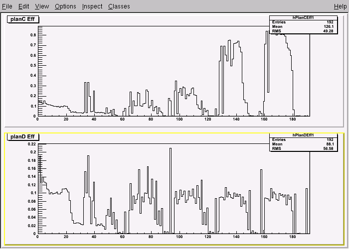Click x-axis label 80 in planD plot
Screen dimensions: 349x249
coord(151,237)
